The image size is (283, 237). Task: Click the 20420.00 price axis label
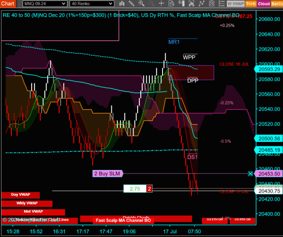click(x=269, y=199)
